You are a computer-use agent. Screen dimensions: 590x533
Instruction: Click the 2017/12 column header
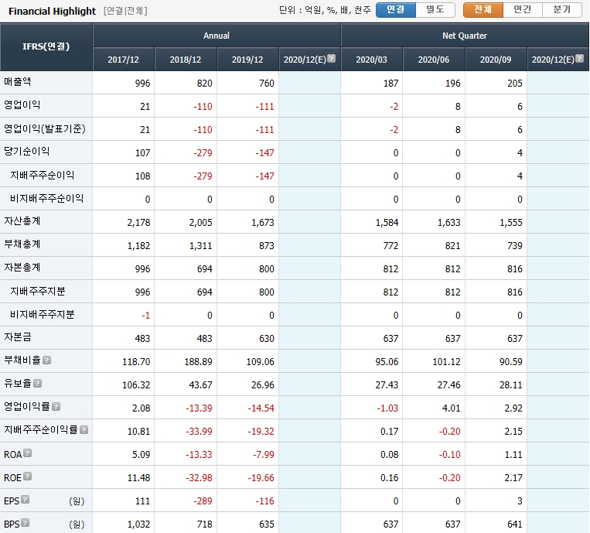(124, 60)
